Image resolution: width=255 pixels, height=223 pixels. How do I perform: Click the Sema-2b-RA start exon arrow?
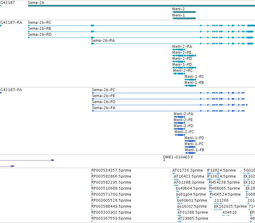pyautogui.click(x=93, y=44)
